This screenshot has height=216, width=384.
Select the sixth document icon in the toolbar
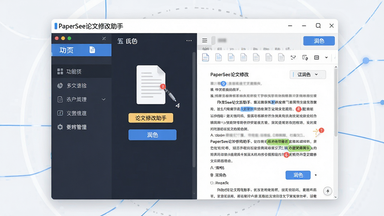[268, 57]
